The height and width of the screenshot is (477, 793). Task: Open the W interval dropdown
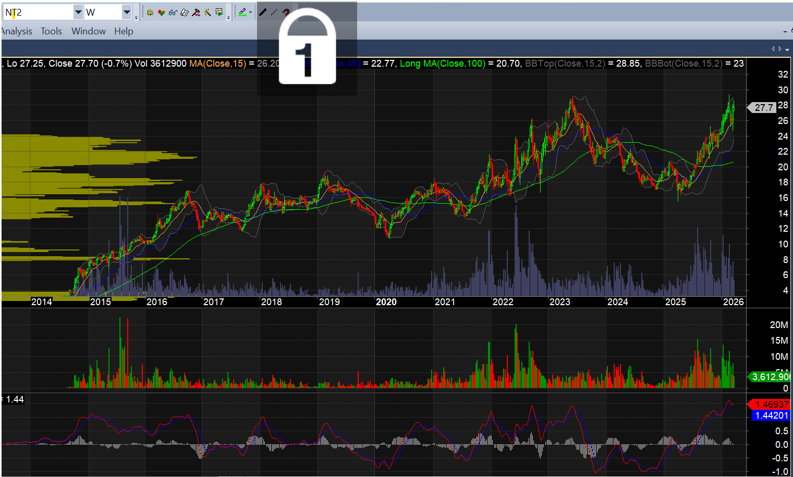[x=127, y=12]
